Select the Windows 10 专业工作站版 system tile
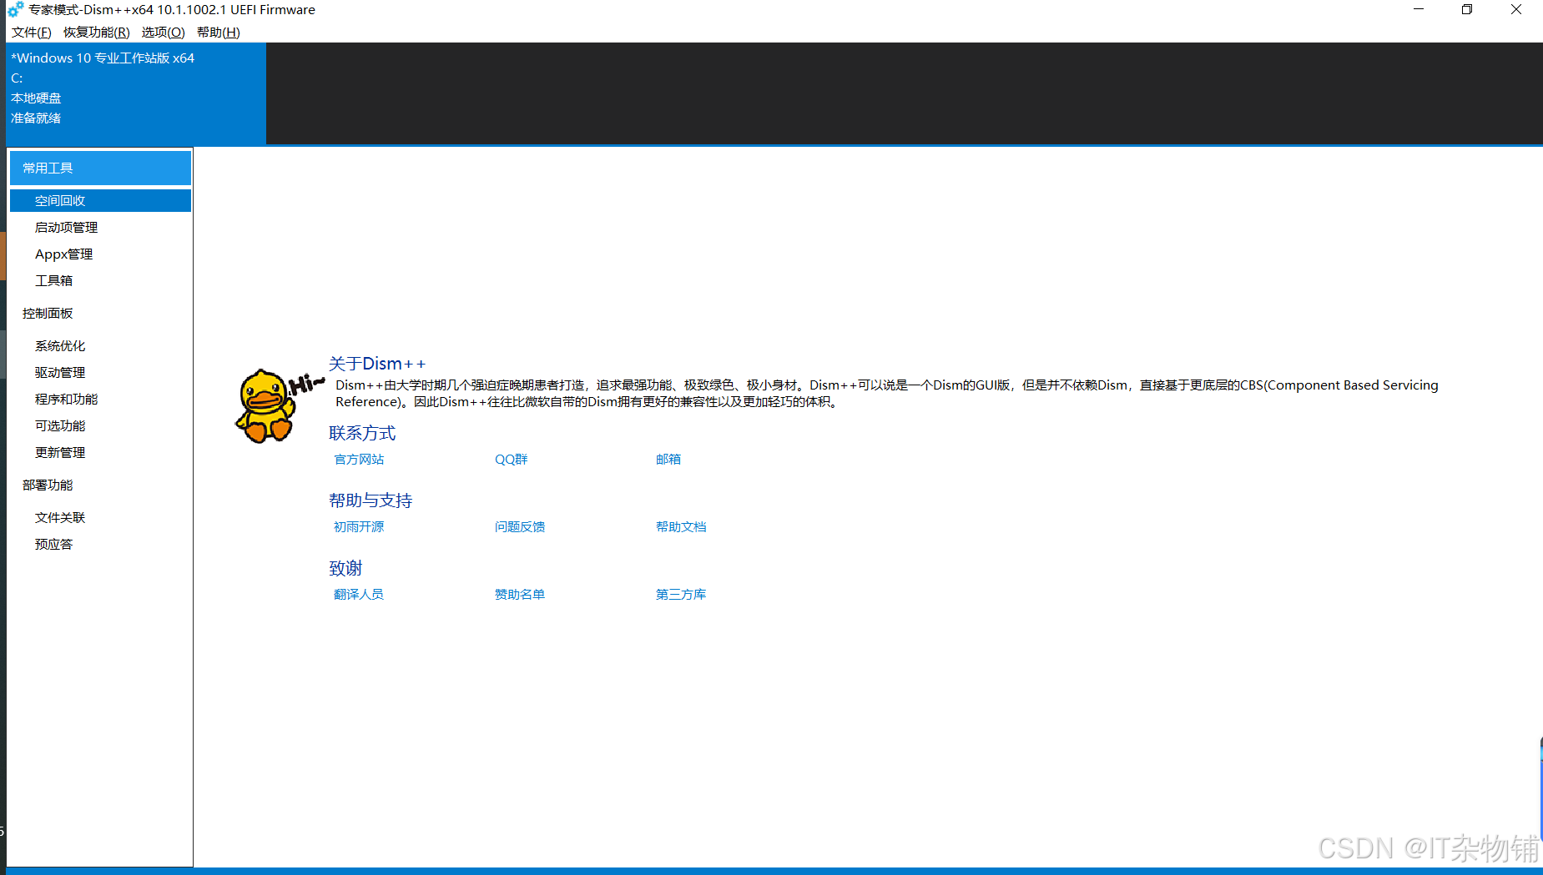Image resolution: width=1543 pixels, height=875 pixels. pos(136,93)
